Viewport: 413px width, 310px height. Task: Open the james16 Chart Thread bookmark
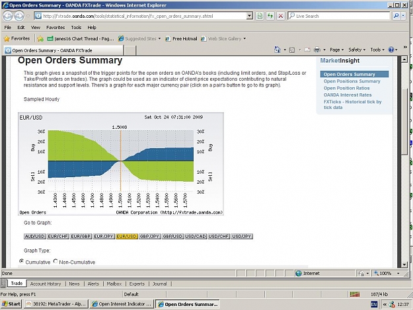coord(81,39)
